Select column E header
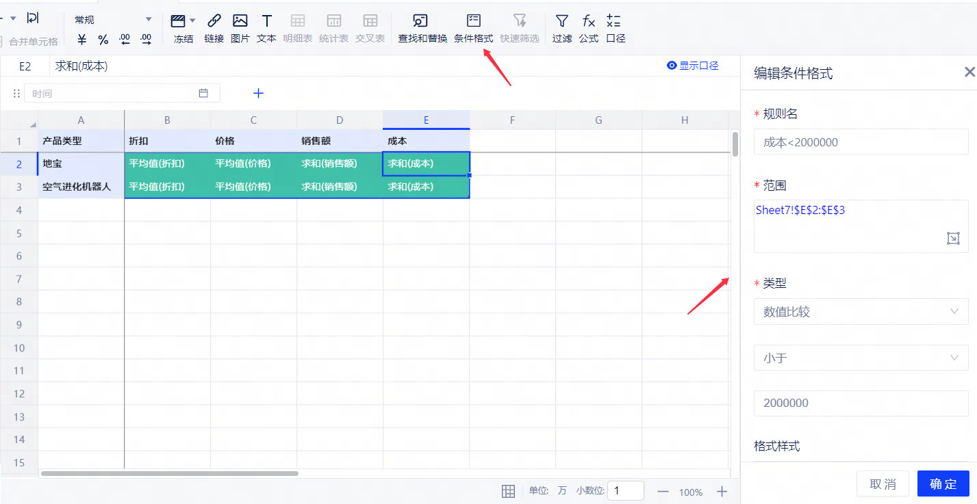 426,120
